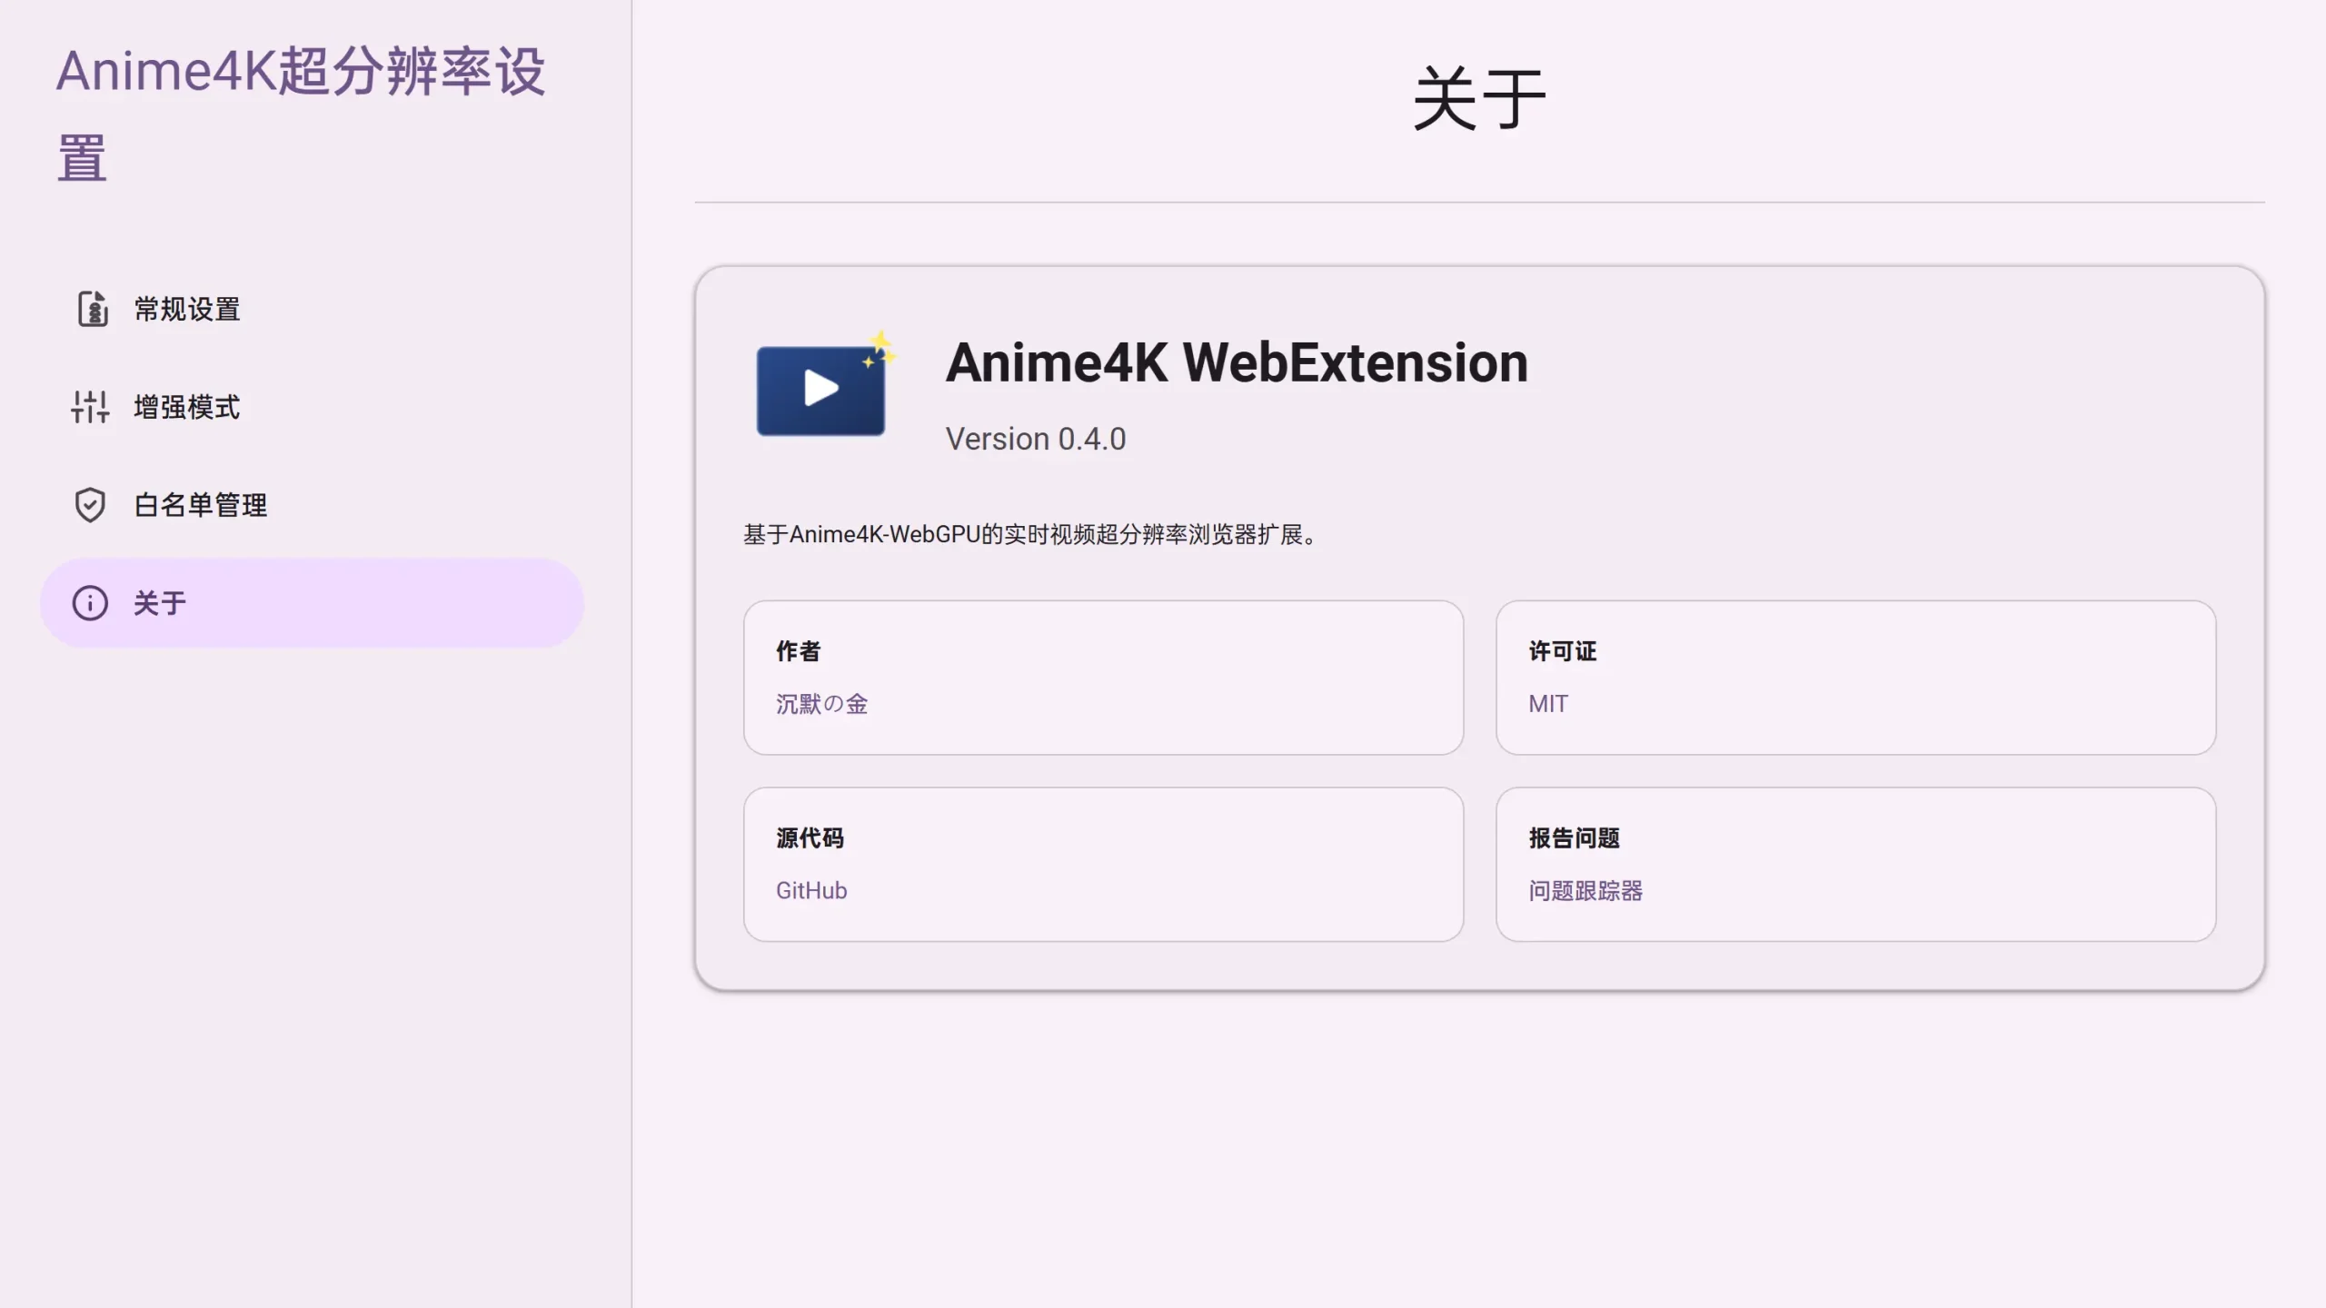
Task: Switch to 增强模式 section
Action: (187, 407)
